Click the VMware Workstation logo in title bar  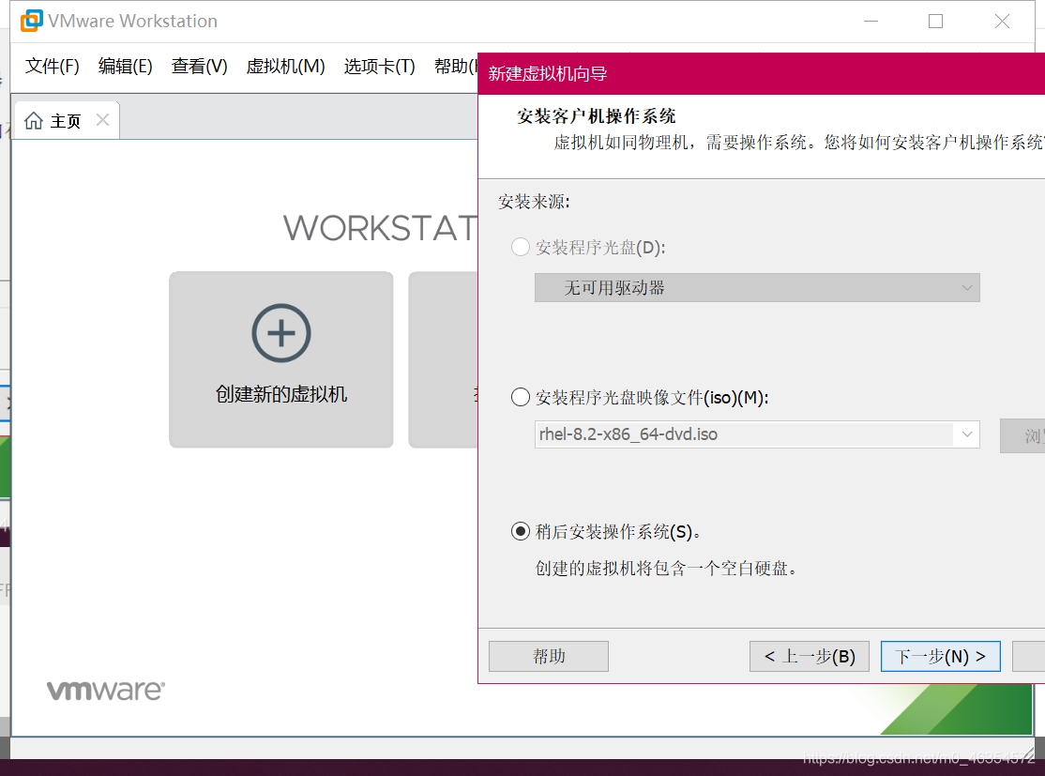click(x=31, y=21)
